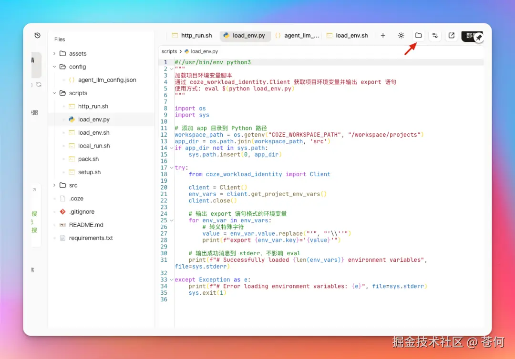Click the JSON braces icon of agent_llm_config.json
515x359 pixels.
pyautogui.click(x=72, y=80)
